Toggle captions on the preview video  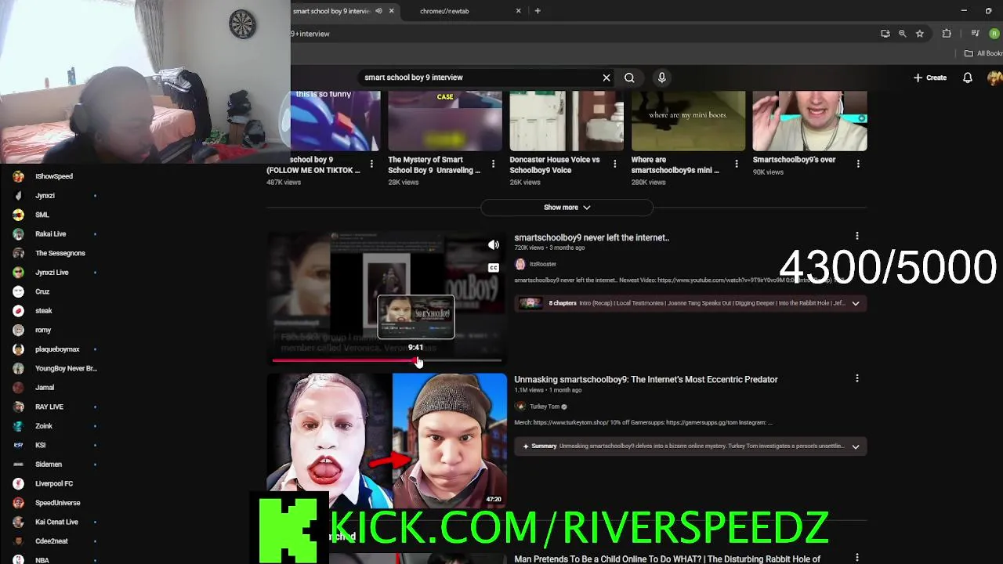(x=494, y=268)
